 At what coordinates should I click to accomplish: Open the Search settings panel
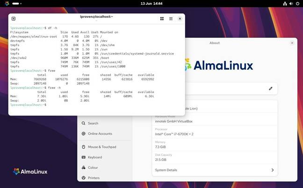click(x=104, y=123)
